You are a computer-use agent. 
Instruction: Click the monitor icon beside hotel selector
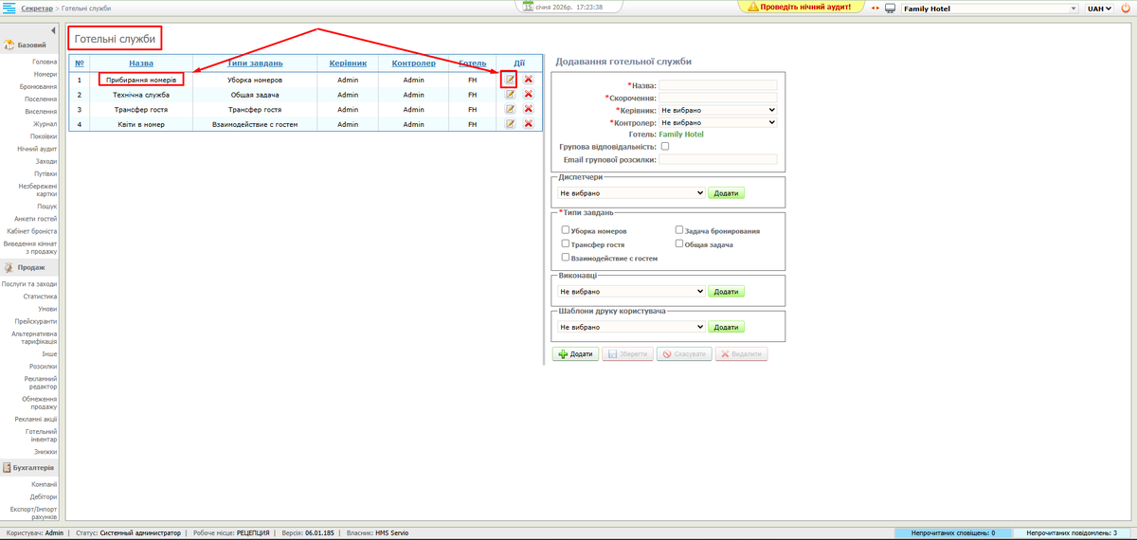coord(891,9)
